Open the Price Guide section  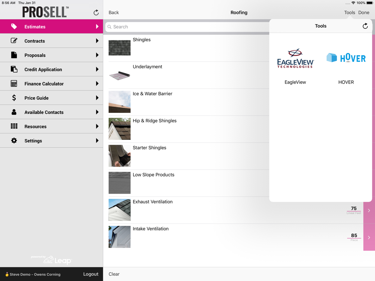click(51, 98)
